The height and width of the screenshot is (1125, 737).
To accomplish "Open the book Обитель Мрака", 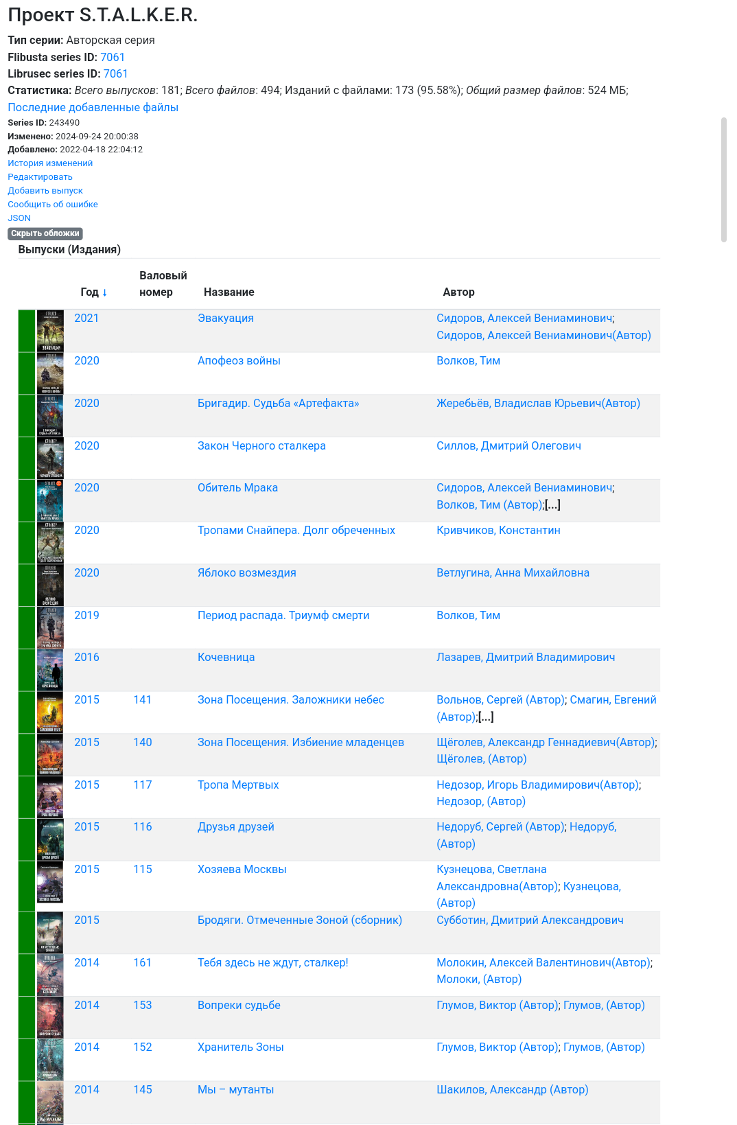I will (x=237, y=488).
